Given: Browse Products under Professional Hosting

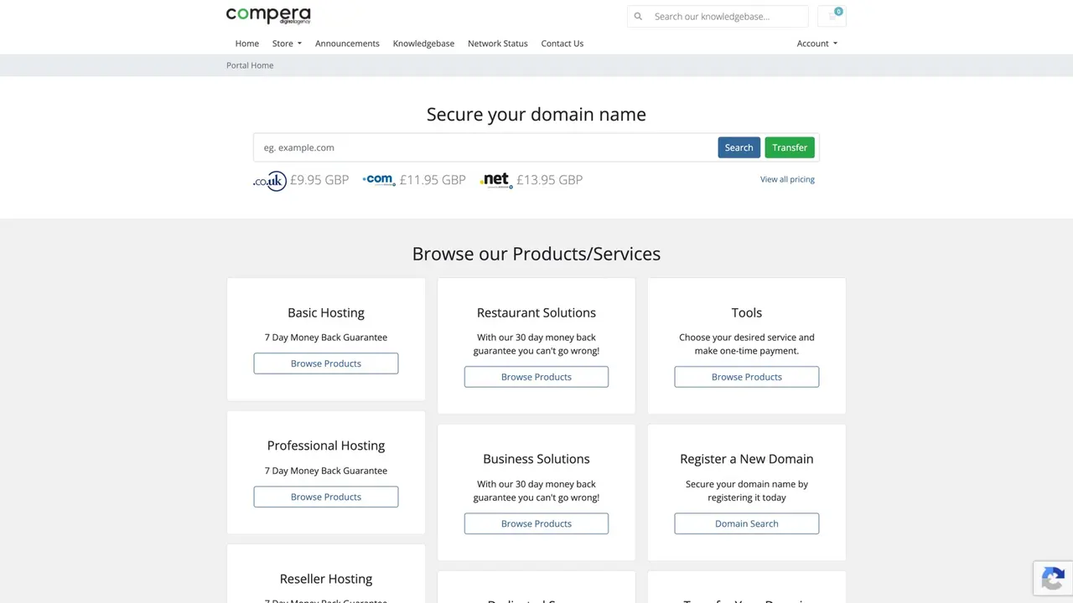Looking at the screenshot, I should (326, 497).
